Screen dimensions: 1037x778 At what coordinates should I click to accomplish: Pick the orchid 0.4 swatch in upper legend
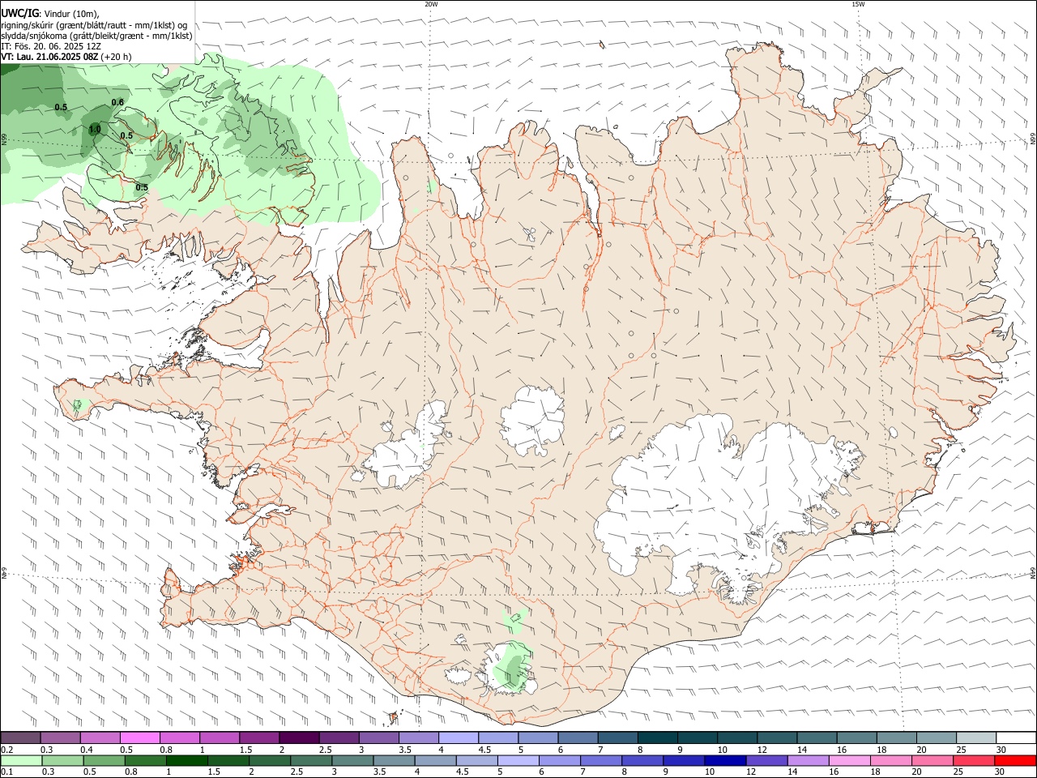click(x=100, y=737)
